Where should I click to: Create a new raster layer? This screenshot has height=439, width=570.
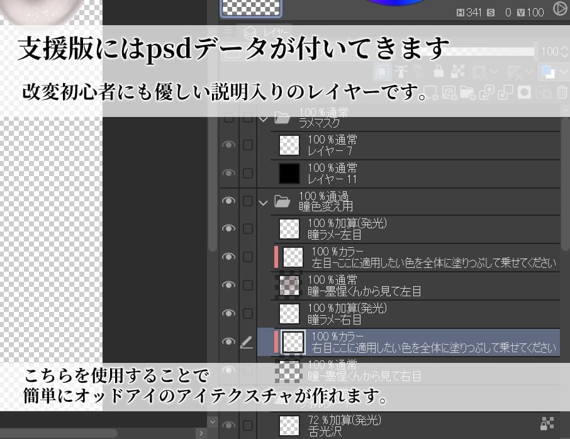click(432, 92)
